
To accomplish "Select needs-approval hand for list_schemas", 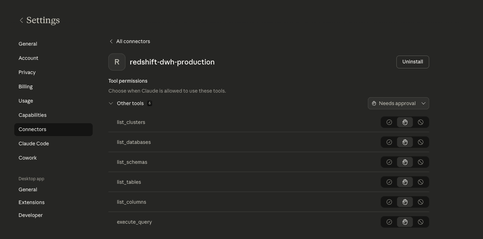I will click(405, 162).
